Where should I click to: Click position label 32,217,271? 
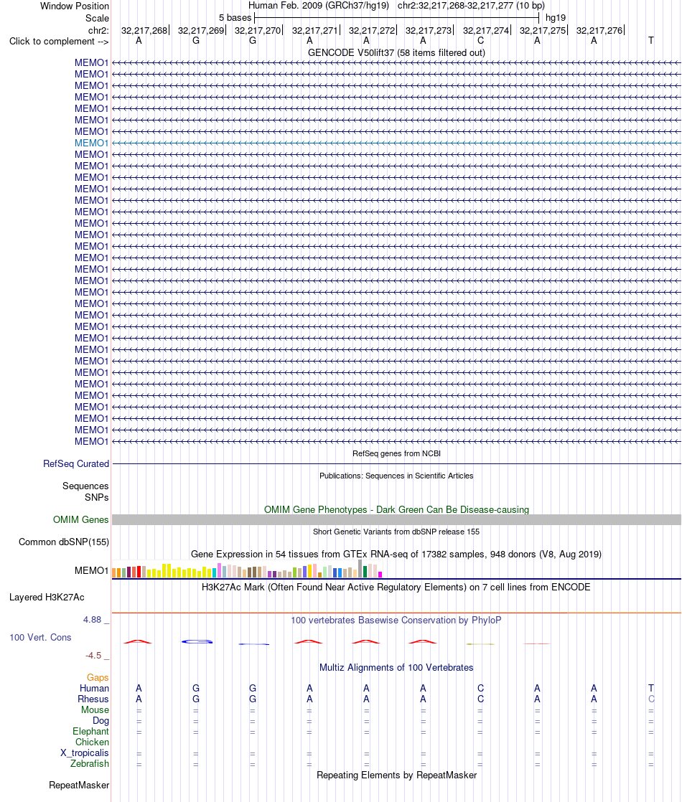pos(315,30)
